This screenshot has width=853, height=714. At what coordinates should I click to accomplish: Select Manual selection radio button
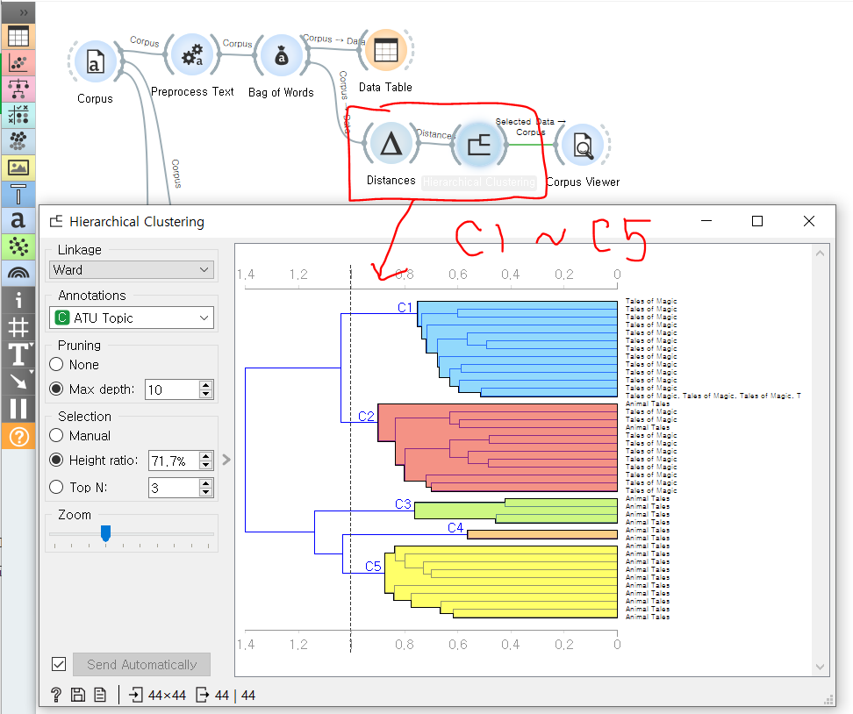pyautogui.click(x=56, y=436)
